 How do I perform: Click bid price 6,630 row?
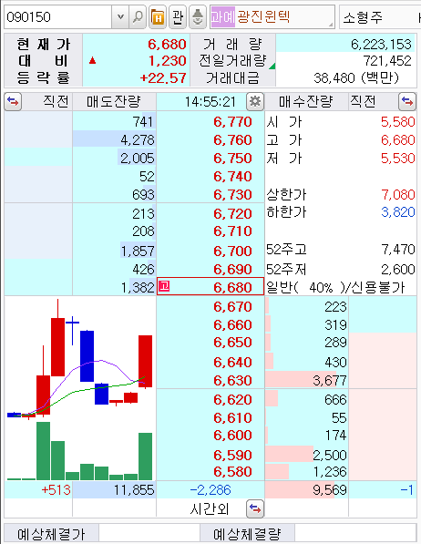[210, 380]
